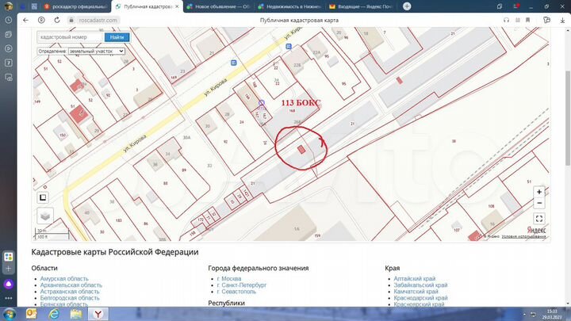This screenshot has width=571, height=321.
Task: Click the headphones read-aloud icon
Action: pyautogui.click(x=506, y=20)
